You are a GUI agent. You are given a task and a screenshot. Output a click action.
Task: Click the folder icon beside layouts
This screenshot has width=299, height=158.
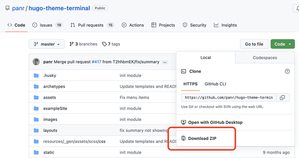click(36, 131)
